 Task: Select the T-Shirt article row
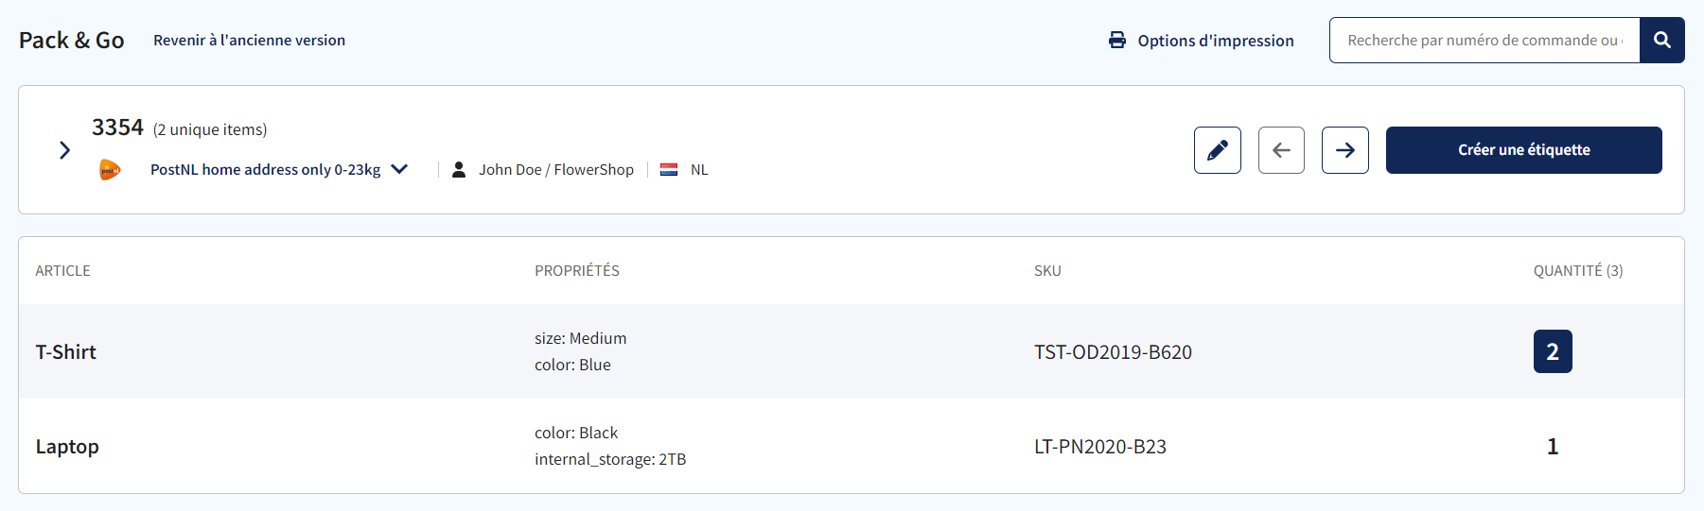[852, 351]
